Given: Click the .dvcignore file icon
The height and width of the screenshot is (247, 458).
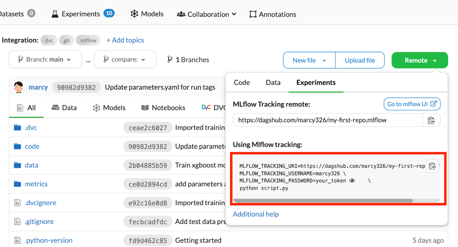Looking at the screenshot, I should [x=17, y=203].
